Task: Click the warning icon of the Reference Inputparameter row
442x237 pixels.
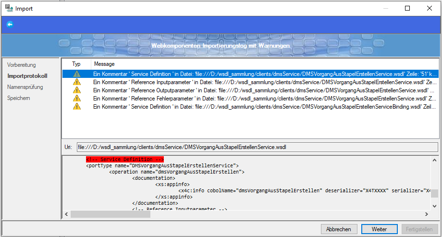Action: pos(76,82)
